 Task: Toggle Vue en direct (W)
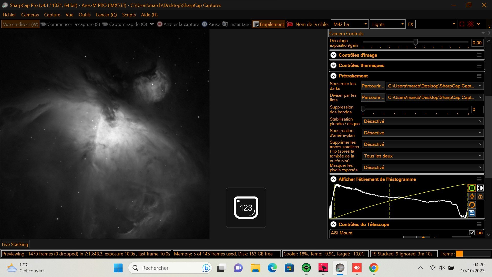[20, 24]
